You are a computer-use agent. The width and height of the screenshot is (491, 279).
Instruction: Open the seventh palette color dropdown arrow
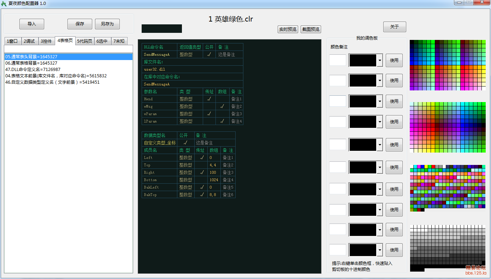380,189
